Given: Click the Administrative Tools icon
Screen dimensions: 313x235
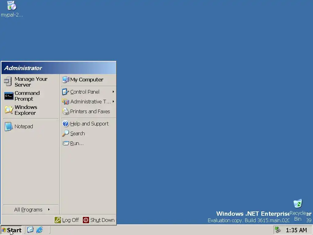Looking at the screenshot, I should (65, 102).
